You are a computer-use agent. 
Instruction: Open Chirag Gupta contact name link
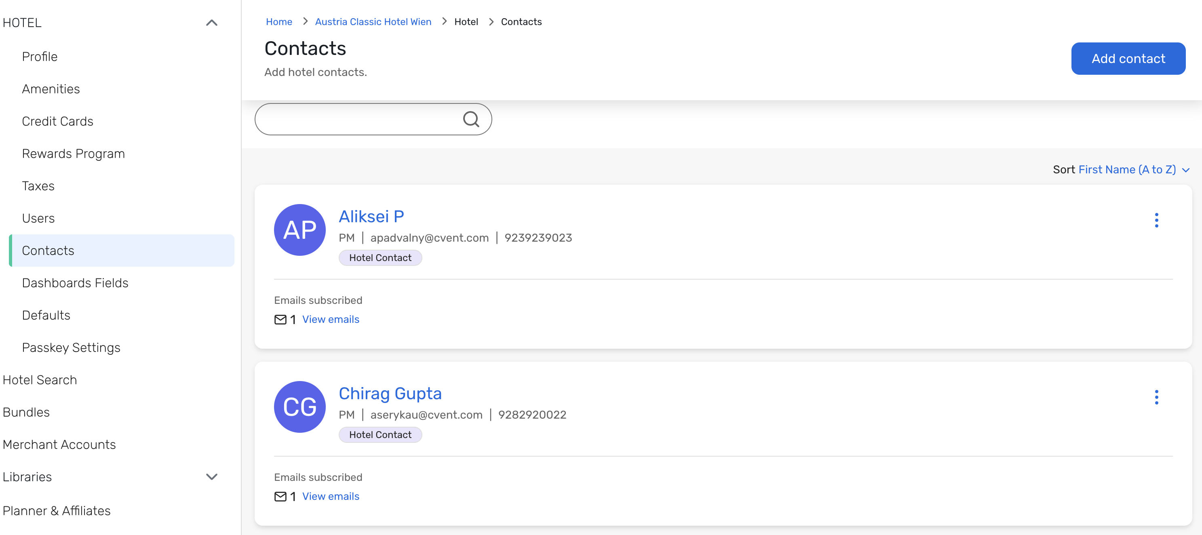coord(390,393)
